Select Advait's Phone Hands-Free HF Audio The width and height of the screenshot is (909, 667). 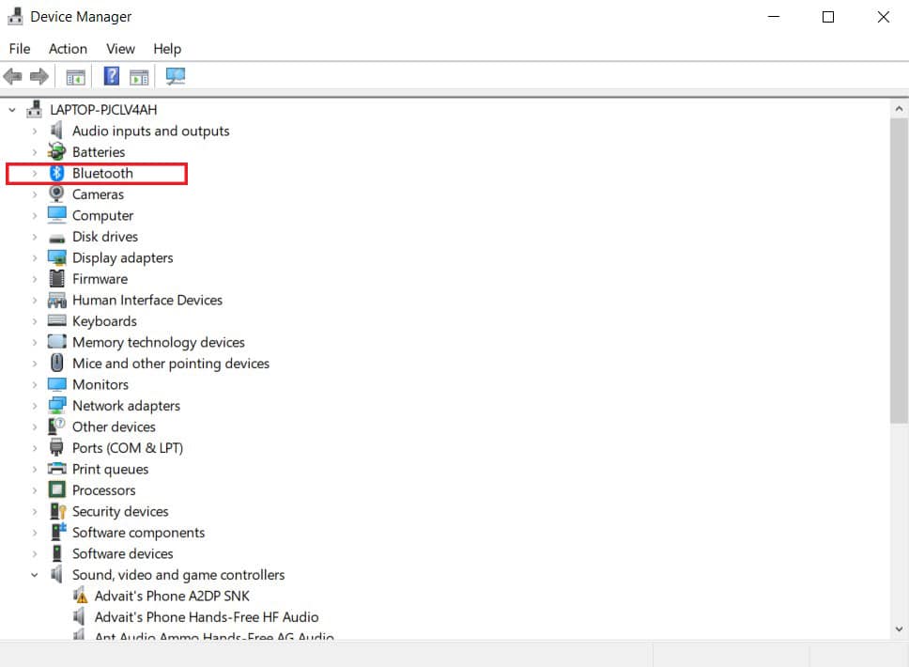206,616
